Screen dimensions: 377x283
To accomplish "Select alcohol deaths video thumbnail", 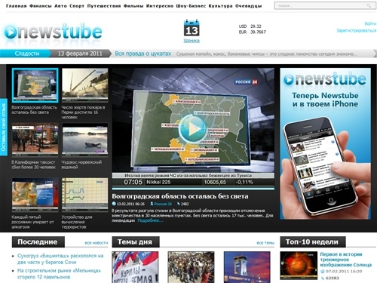I will [x=35, y=195].
